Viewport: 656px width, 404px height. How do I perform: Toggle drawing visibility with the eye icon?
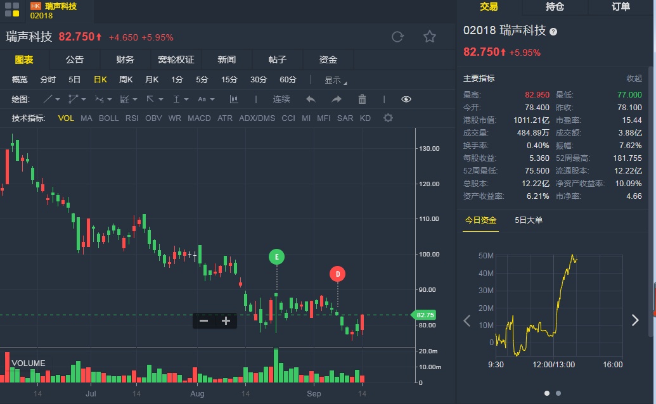coord(406,99)
